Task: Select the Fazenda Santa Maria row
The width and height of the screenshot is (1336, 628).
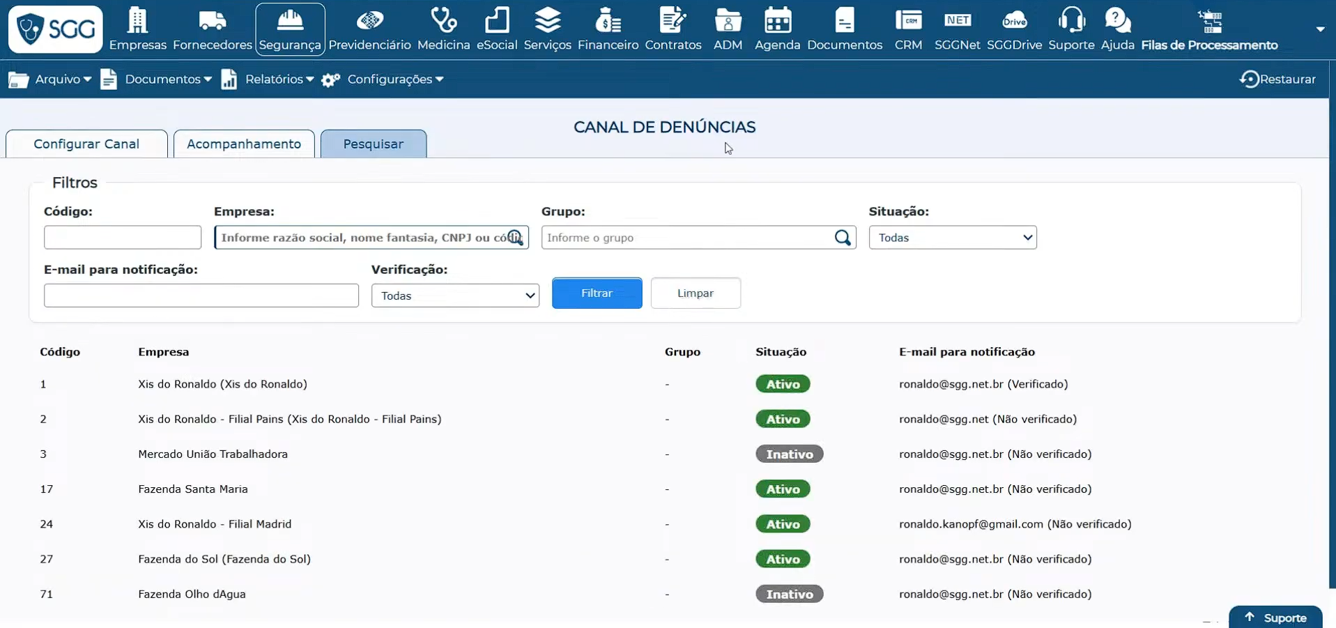Action: (666, 489)
